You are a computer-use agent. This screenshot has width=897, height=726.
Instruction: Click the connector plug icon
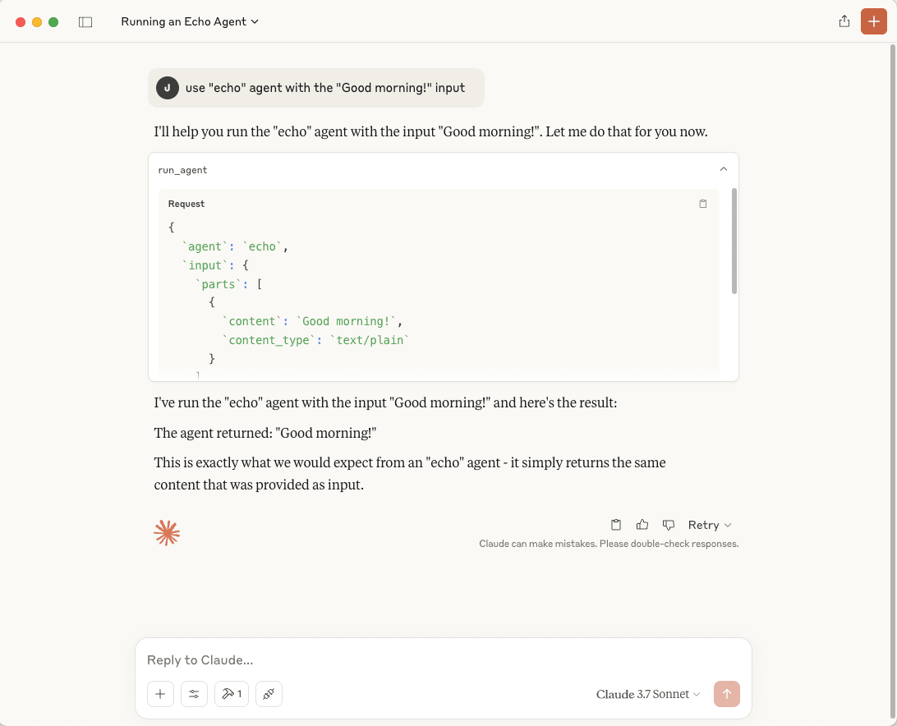pos(269,694)
